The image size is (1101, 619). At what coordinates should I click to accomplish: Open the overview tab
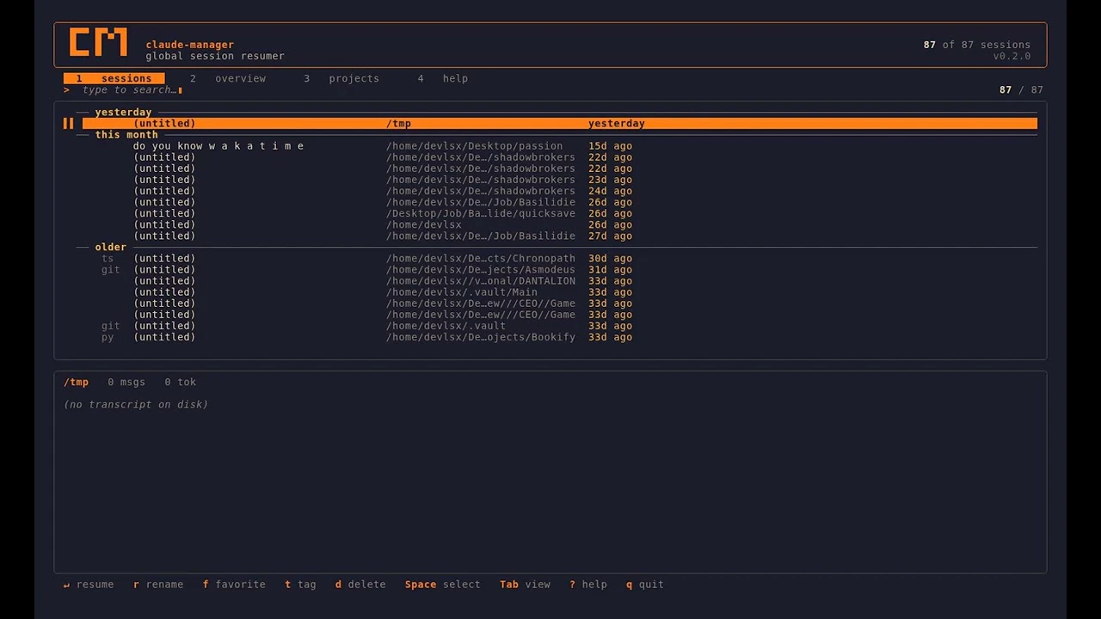pos(228,78)
